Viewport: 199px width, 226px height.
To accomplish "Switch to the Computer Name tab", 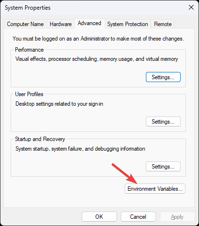I will pyautogui.click(x=25, y=24).
